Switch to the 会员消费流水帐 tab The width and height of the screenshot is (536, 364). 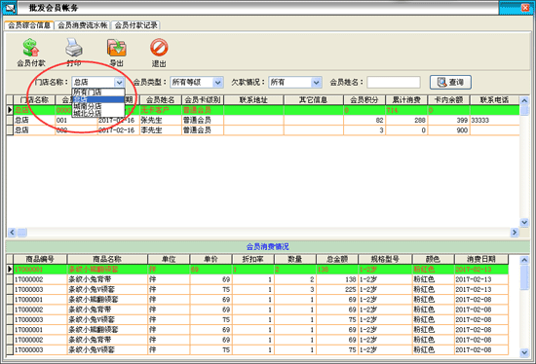[x=83, y=25]
